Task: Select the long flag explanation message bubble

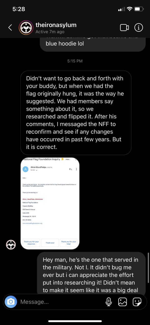Action: tap(76, 113)
